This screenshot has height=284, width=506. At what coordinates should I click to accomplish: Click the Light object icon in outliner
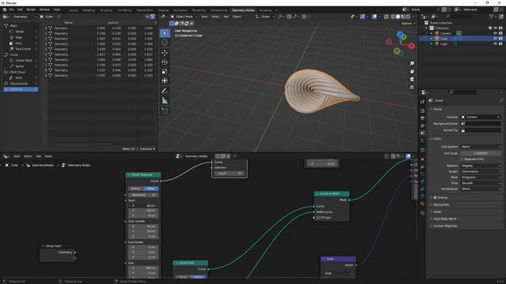437,44
